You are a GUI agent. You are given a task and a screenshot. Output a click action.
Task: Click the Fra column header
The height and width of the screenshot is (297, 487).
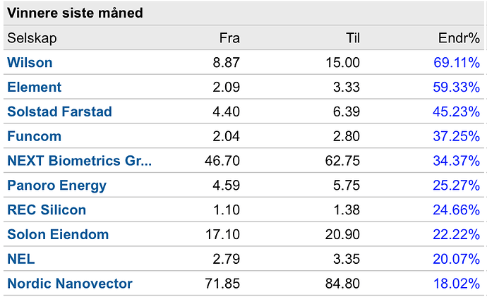[x=229, y=38]
